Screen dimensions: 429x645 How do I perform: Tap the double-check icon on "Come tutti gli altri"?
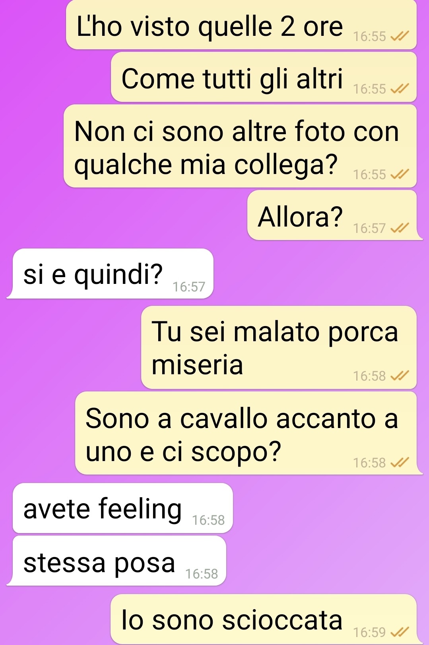pos(400,89)
